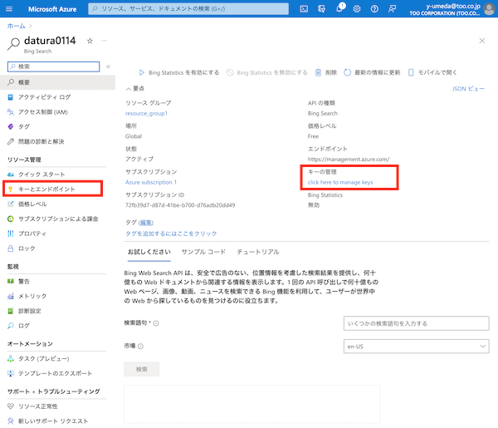This screenshot has width=498, height=428.
Task: Click Microsoft Azure logo text
Action: 52,9
